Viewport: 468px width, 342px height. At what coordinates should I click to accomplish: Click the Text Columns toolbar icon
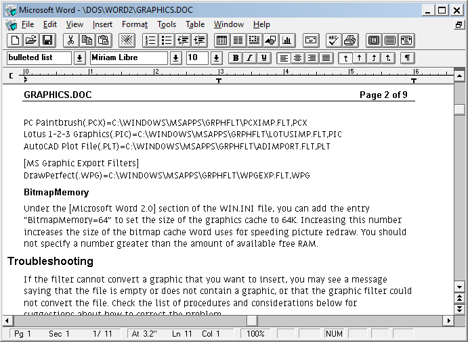[x=238, y=41]
